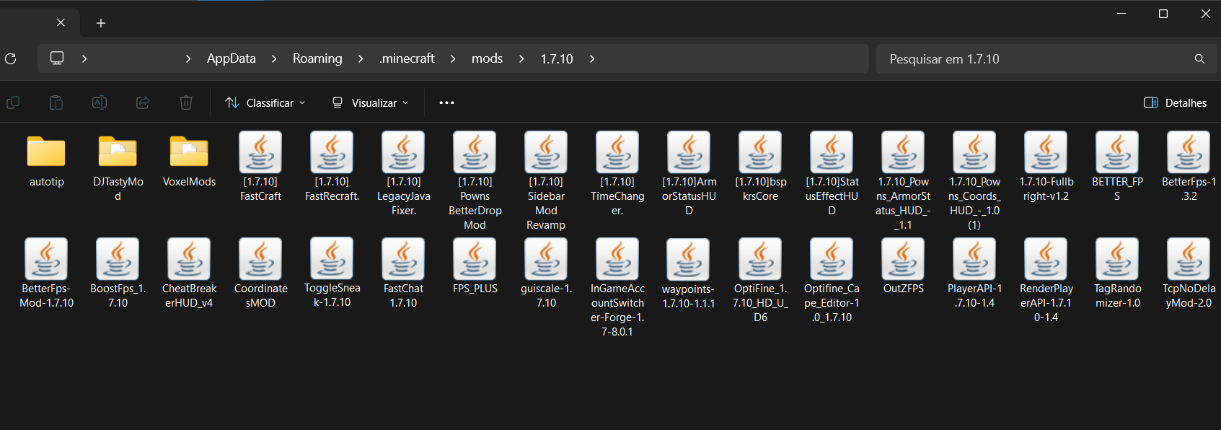Select the [1.7.10] FastRecraft jar file
The image size is (1221, 430).
pyautogui.click(x=332, y=167)
